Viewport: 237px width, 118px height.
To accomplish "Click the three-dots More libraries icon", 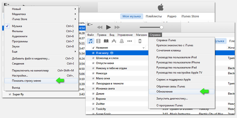I will [x=129, y=41].
